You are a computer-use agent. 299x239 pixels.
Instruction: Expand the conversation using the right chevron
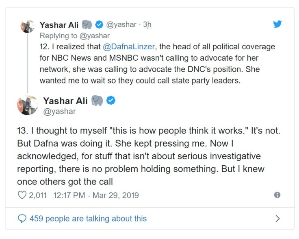[x=277, y=219]
